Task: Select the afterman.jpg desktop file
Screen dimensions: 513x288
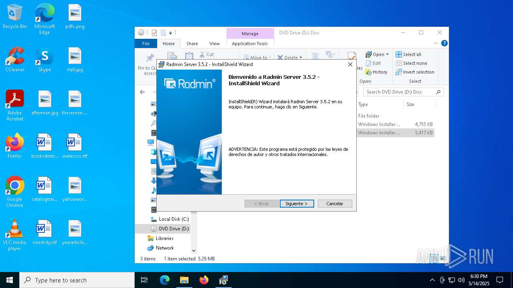Action: pos(44,103)
